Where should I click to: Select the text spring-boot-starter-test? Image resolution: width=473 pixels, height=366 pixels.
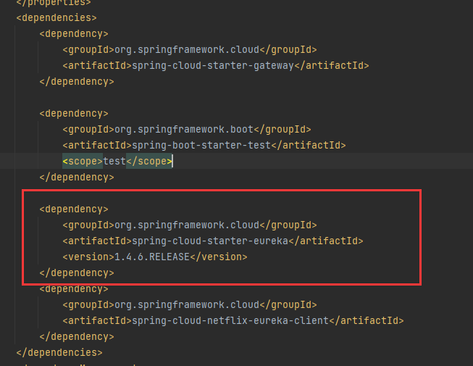[201, 146]
